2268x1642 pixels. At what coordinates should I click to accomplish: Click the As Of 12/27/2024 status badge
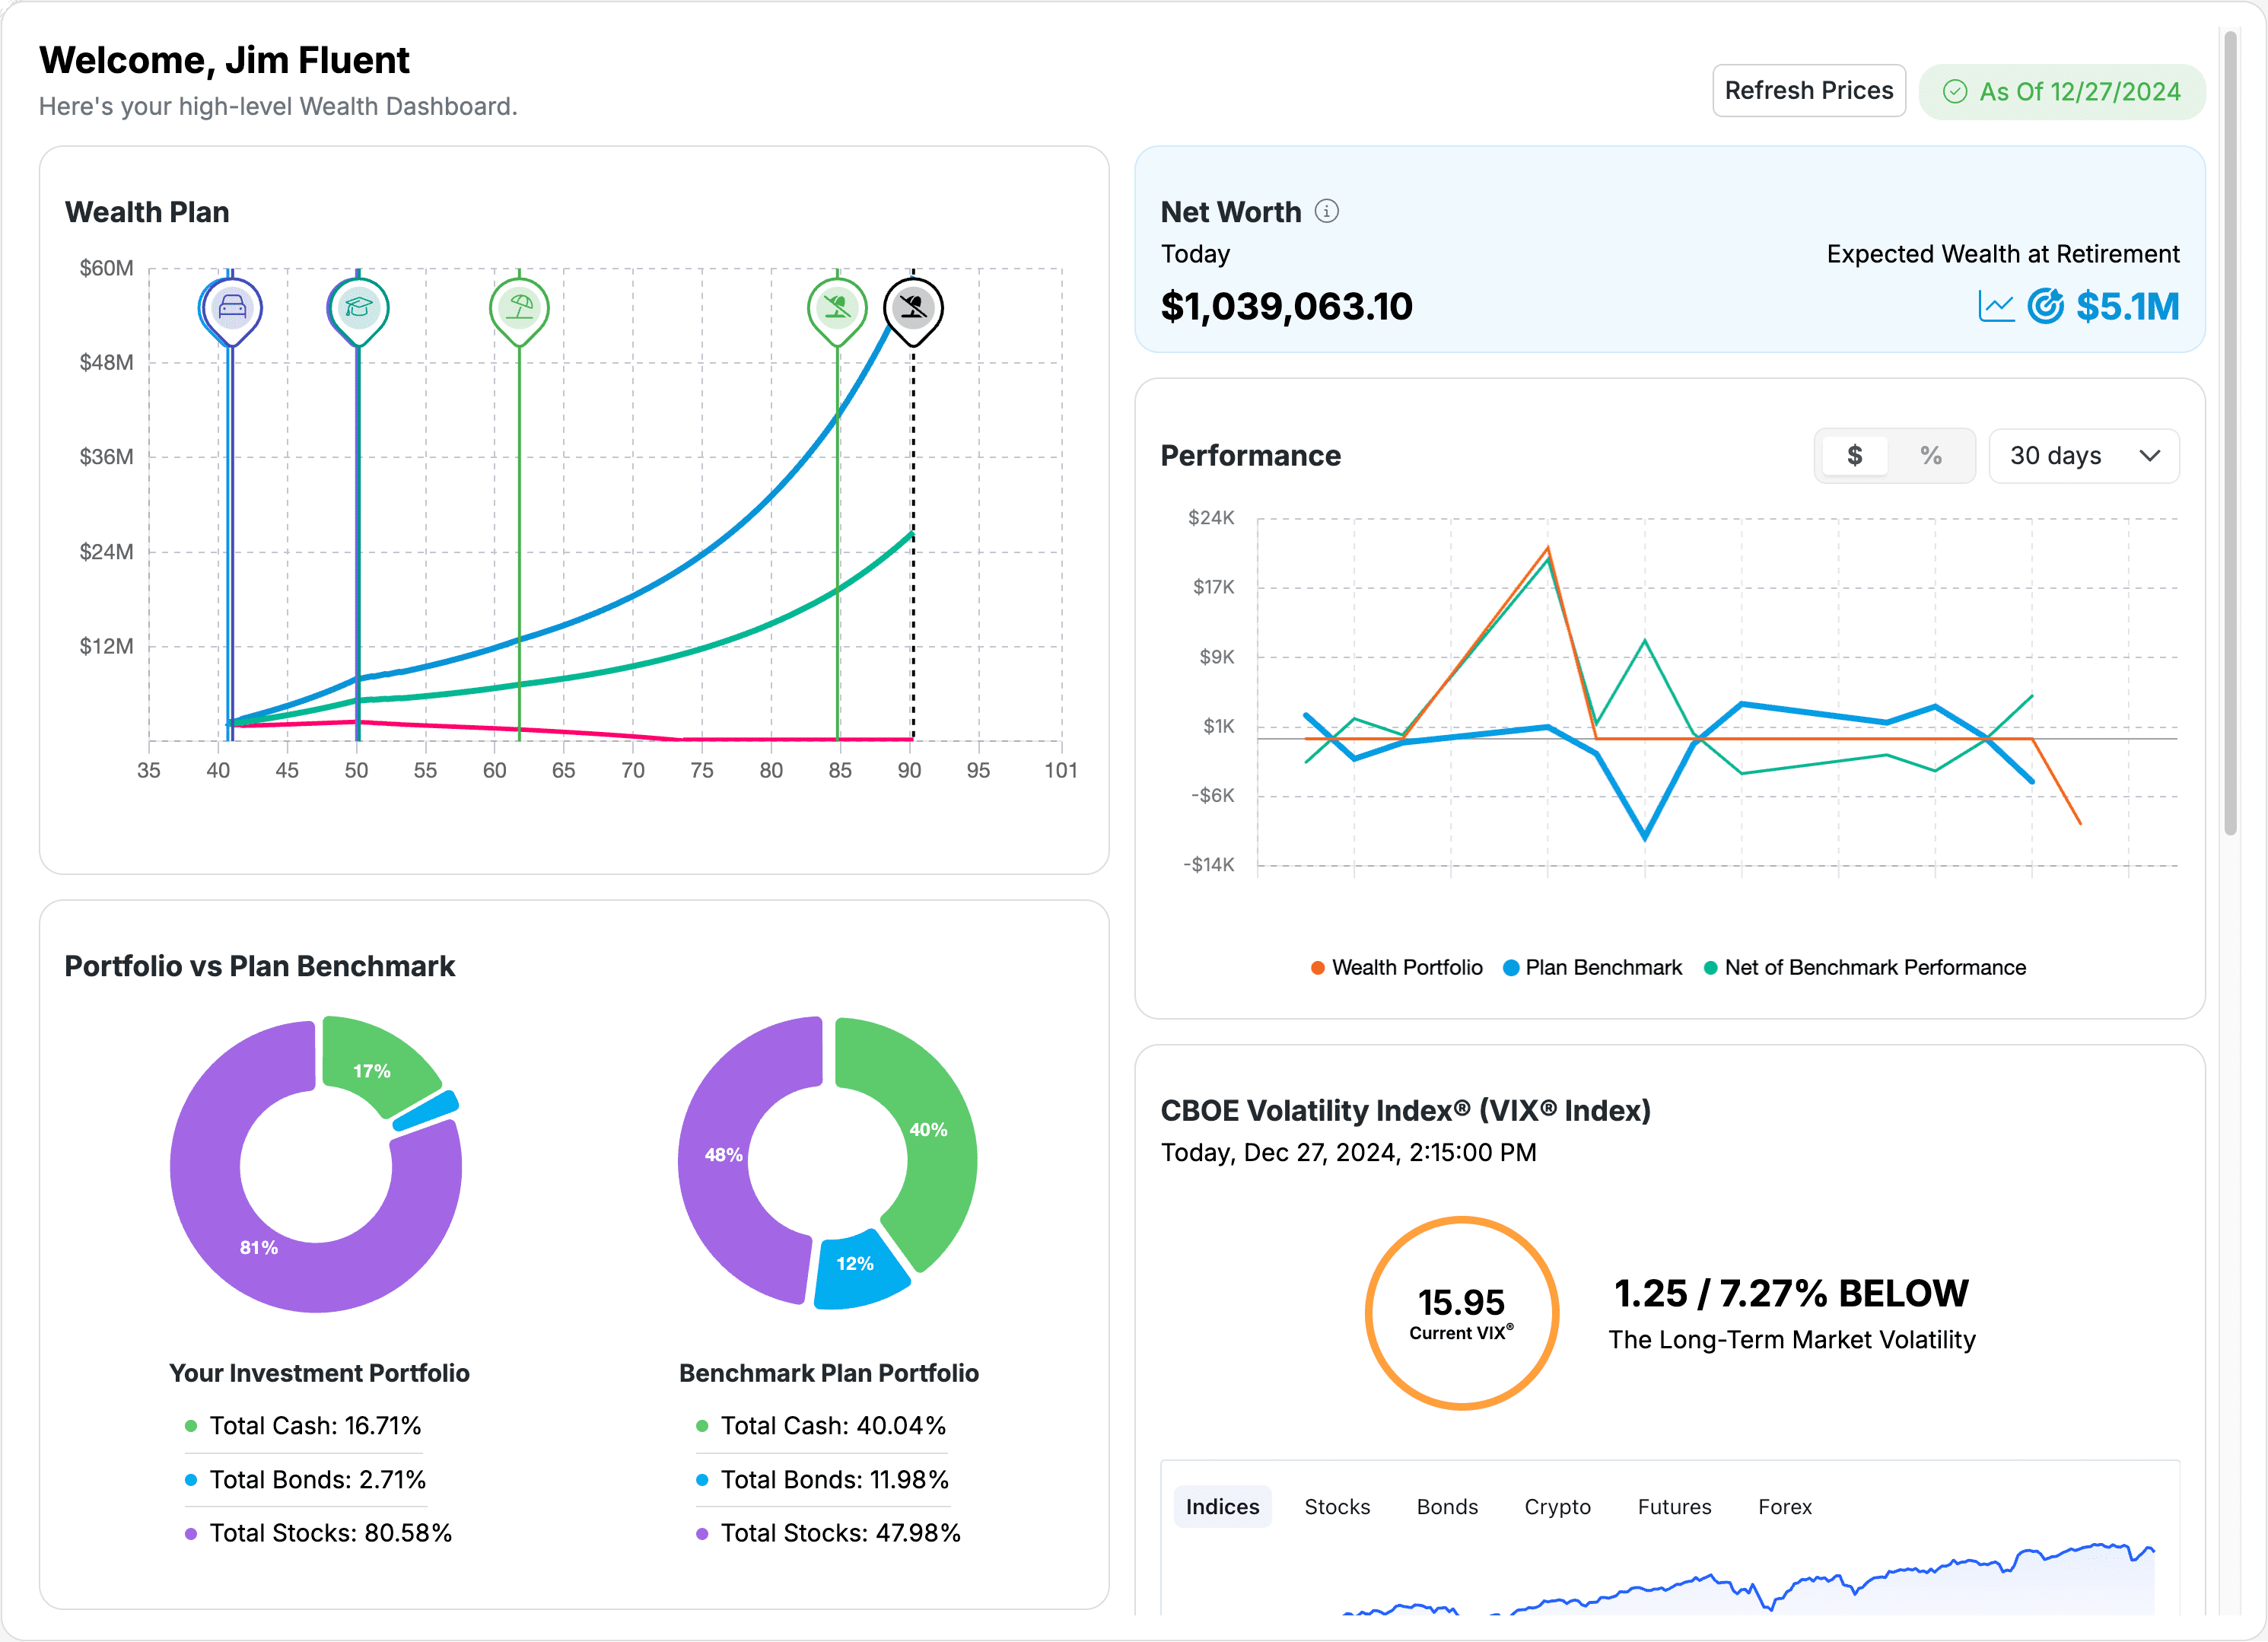point(2062,91)
